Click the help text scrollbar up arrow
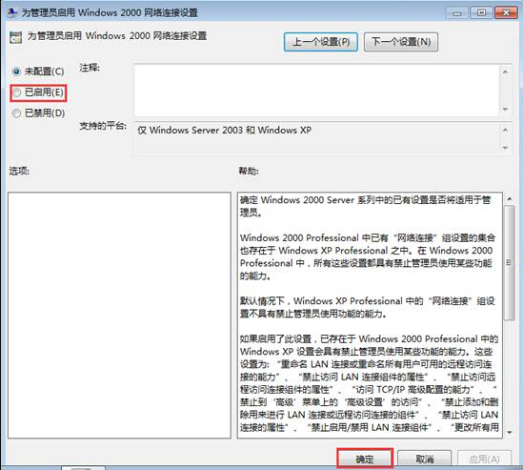Screen dimensions: 523x470 tap(509, 199)
